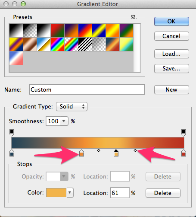Select the right opacity stop above gradient
Viewport: 196px width, 217px height.
(184, 133)
